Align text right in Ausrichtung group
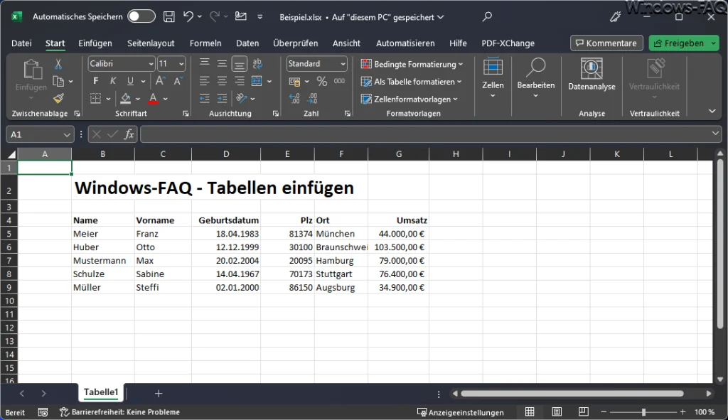728x420 pixels. (x=239, y=81)
